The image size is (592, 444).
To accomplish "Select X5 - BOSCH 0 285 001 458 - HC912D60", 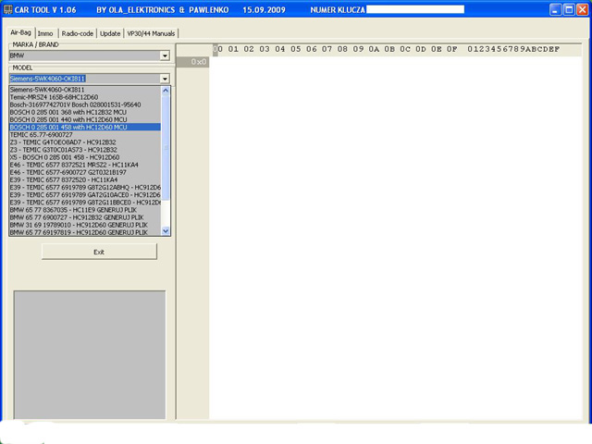I will click(x=85, y=157).
